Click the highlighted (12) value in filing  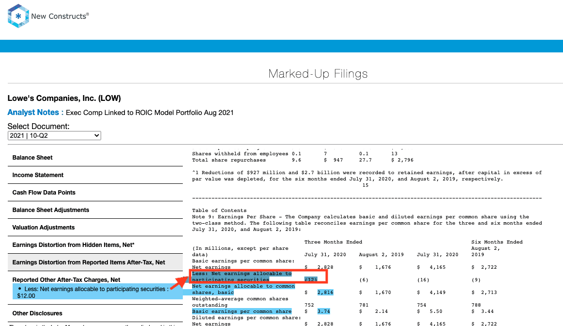[x=311, y=280]
